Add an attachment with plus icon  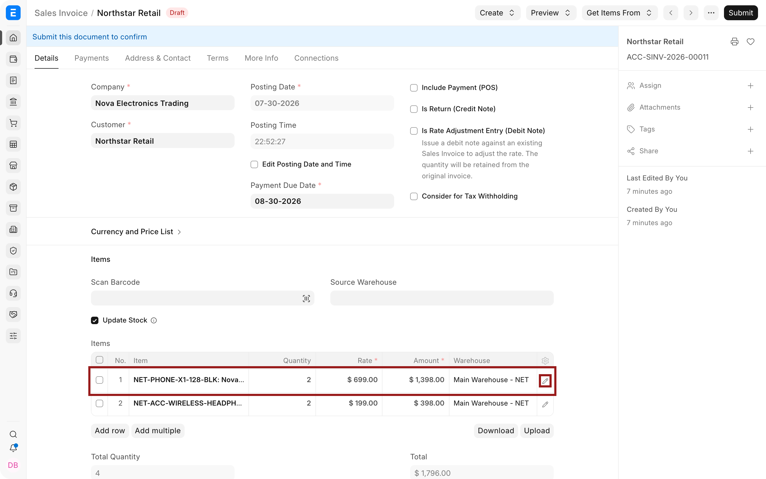point(751,108)
